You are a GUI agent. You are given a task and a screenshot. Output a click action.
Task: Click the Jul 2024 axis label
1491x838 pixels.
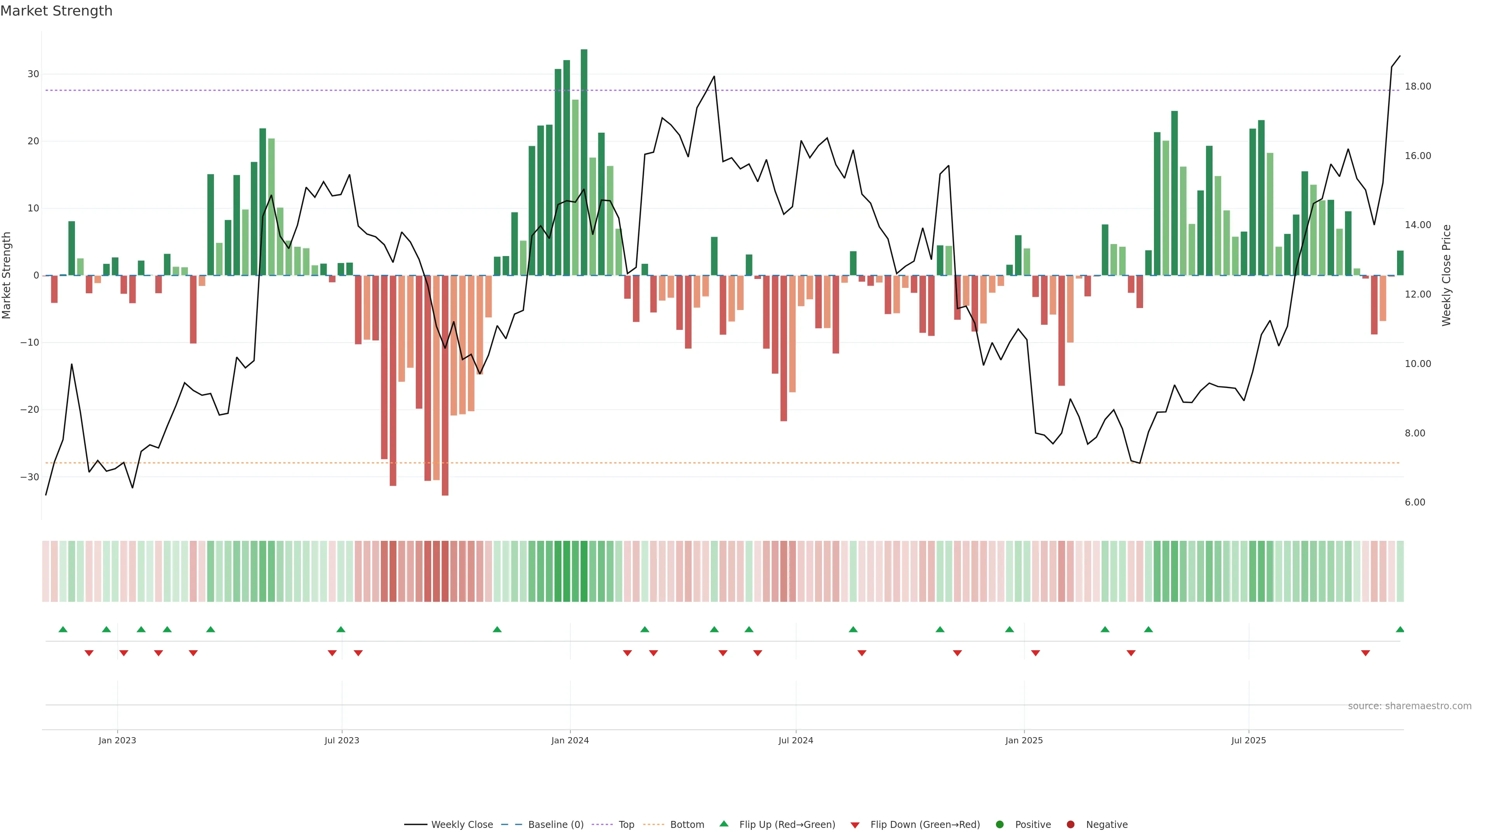(x=795, y=740)
